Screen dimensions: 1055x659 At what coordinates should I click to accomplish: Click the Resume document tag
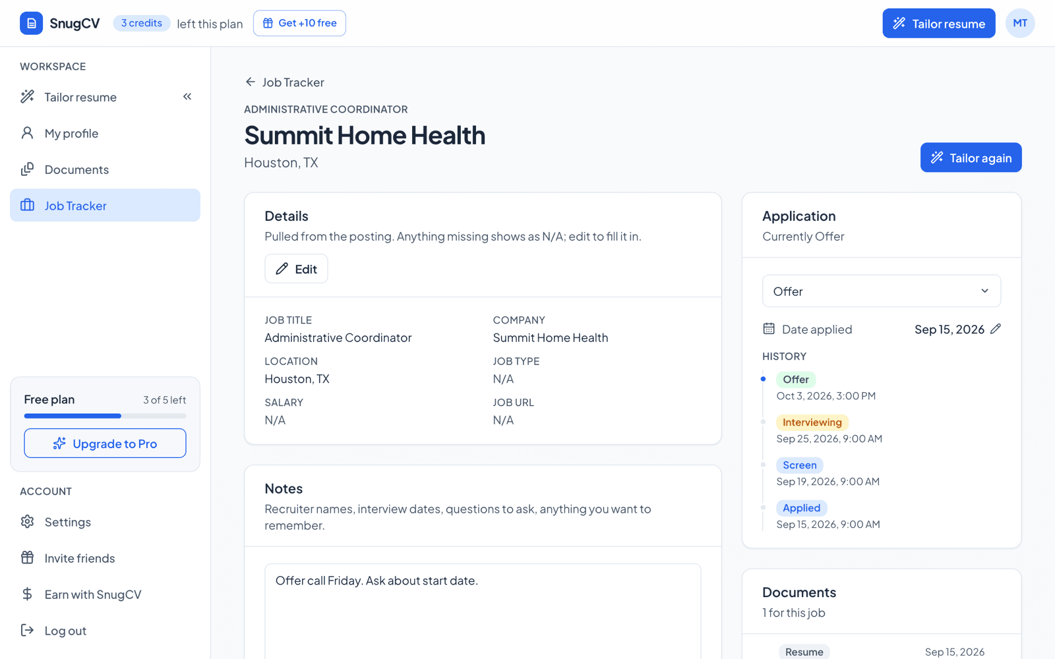click(804, 652)
